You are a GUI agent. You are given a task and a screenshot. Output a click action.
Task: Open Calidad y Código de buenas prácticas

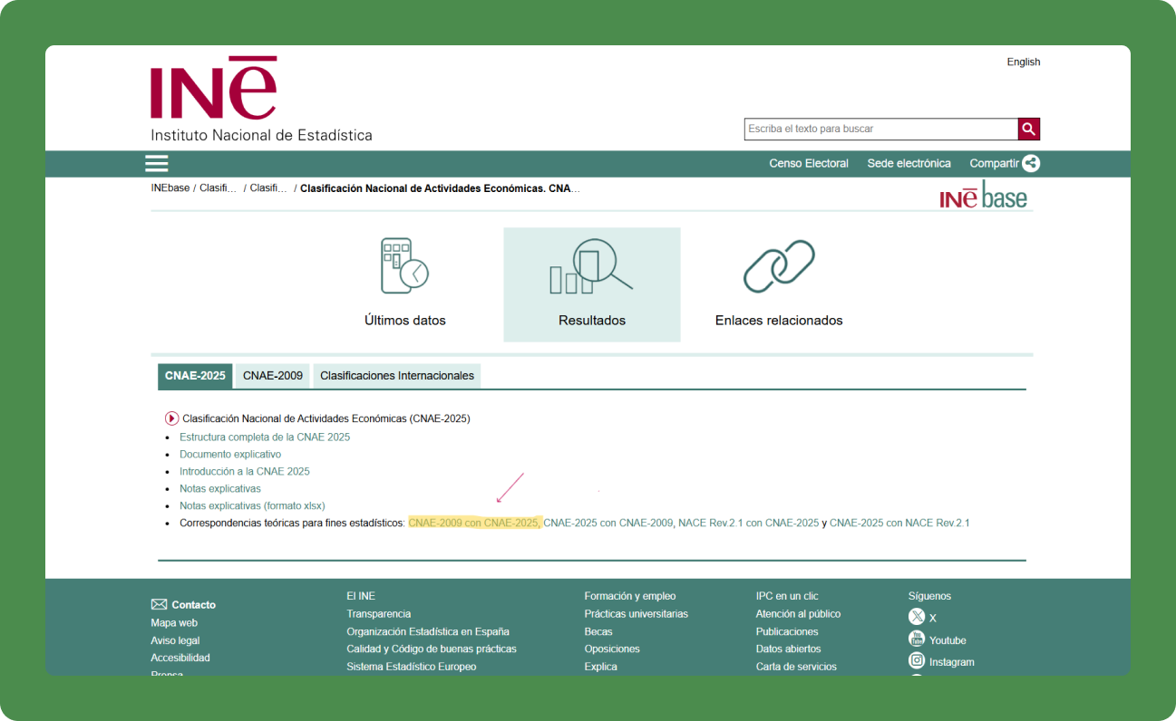432,649
